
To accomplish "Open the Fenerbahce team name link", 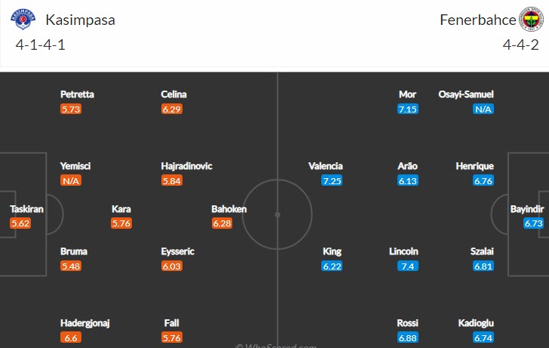I will tap(478, 20).
